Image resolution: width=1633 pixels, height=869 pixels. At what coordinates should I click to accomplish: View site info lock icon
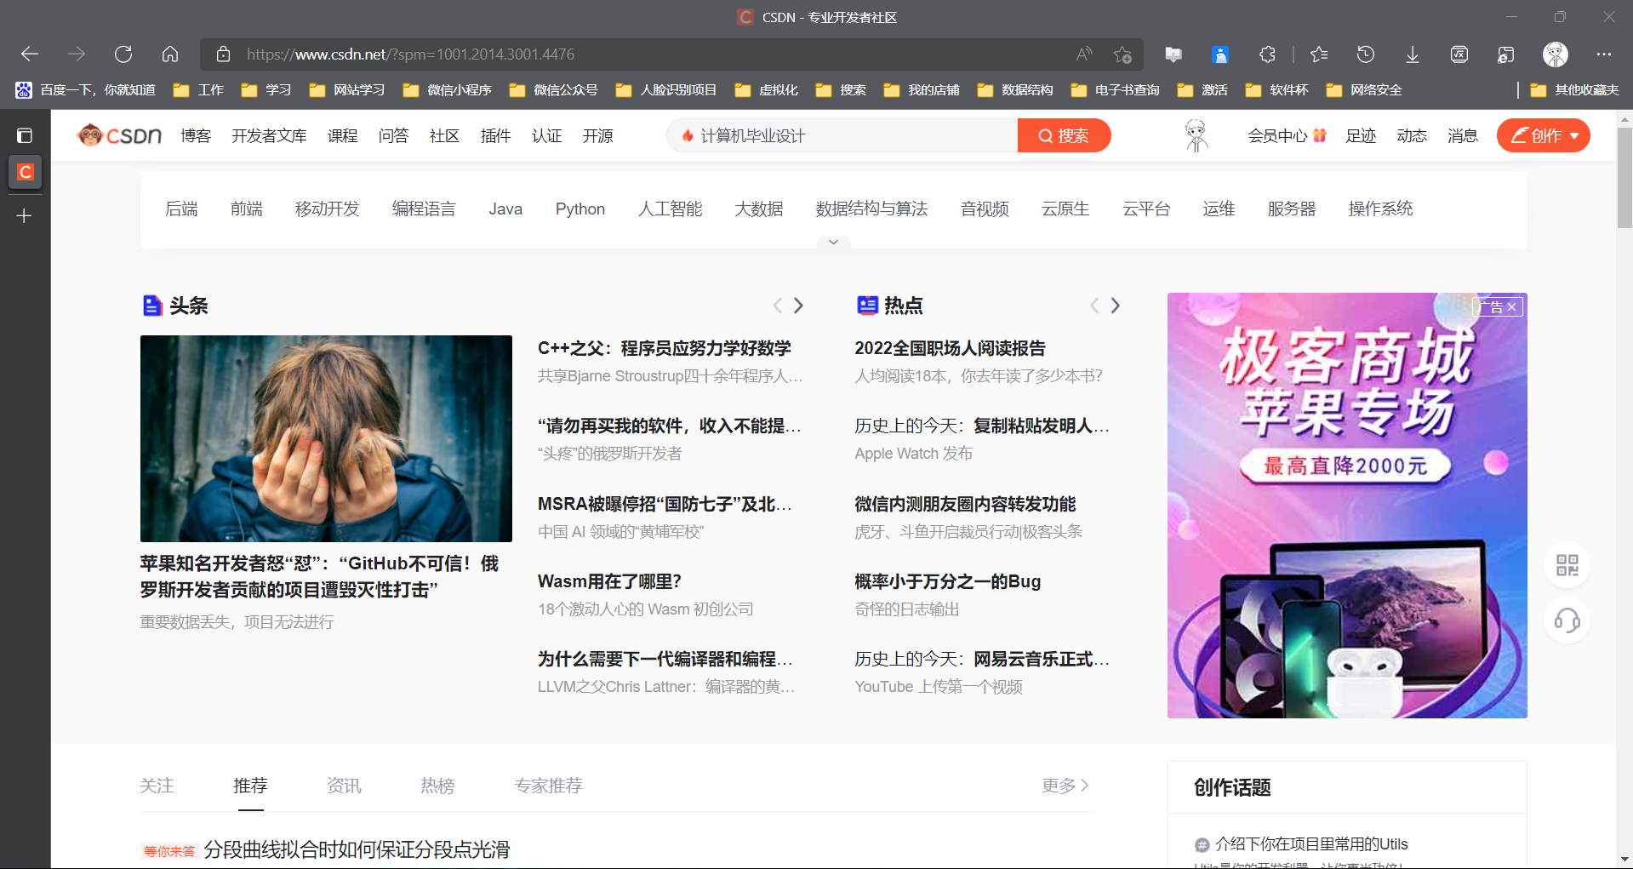coord(223,54)
